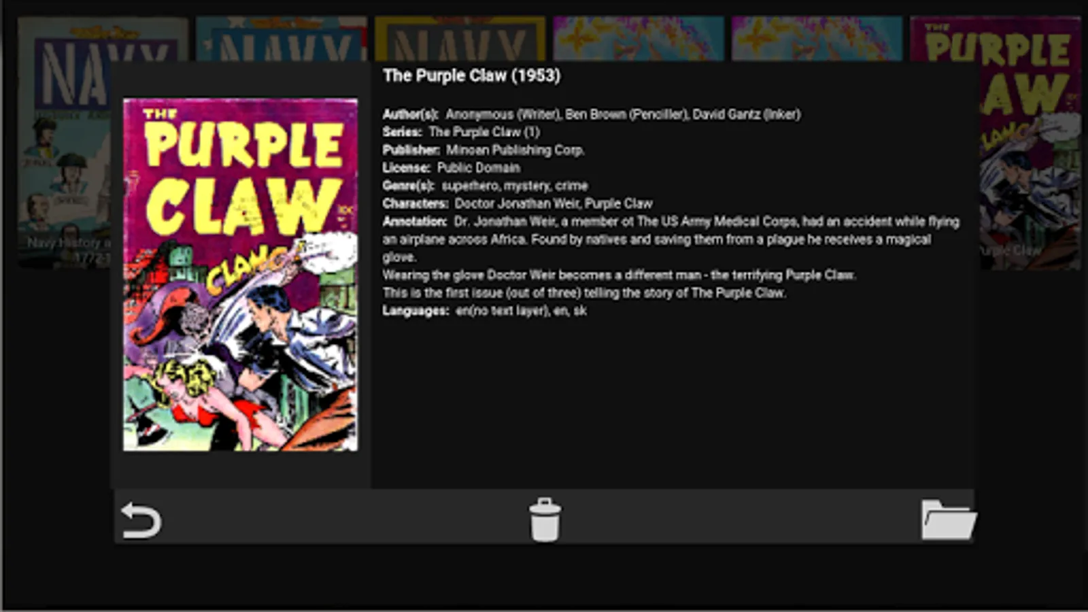The width and height of the screenshot is (1088, 612).
Task: Select the fourth background cover with yellow planes
Action: (x=638, y=39)
